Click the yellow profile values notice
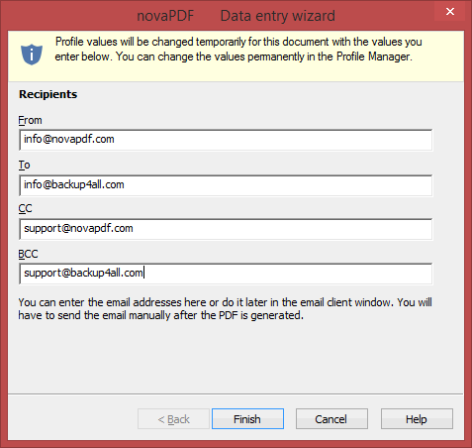 [236, 56]
